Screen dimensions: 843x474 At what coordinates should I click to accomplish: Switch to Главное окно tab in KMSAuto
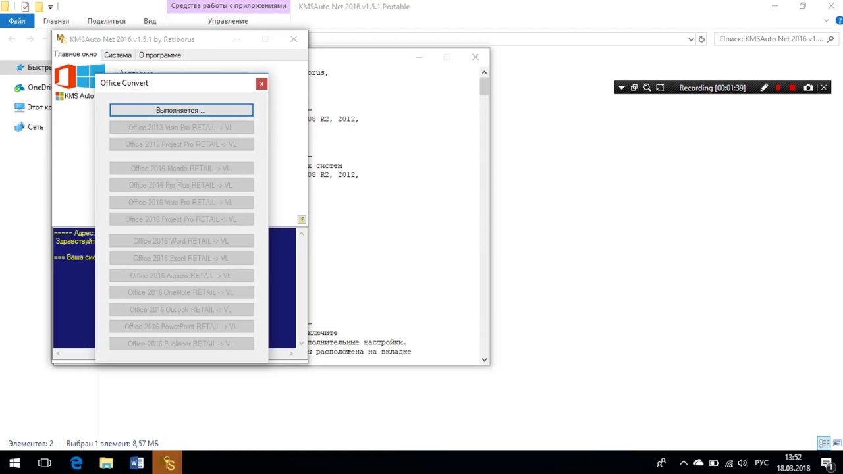[x=76, y=55]
